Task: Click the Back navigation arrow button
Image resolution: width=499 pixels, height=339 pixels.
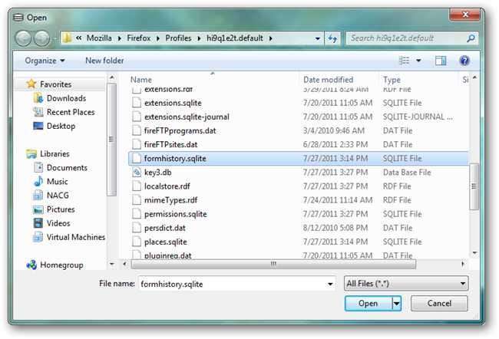Action: tap(23, 39)
